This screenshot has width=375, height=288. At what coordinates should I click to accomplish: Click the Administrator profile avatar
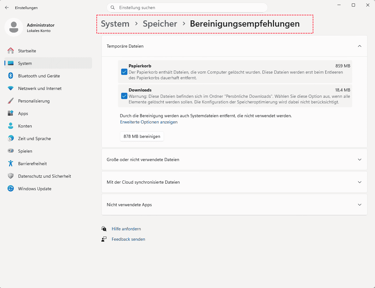[14, 27]
